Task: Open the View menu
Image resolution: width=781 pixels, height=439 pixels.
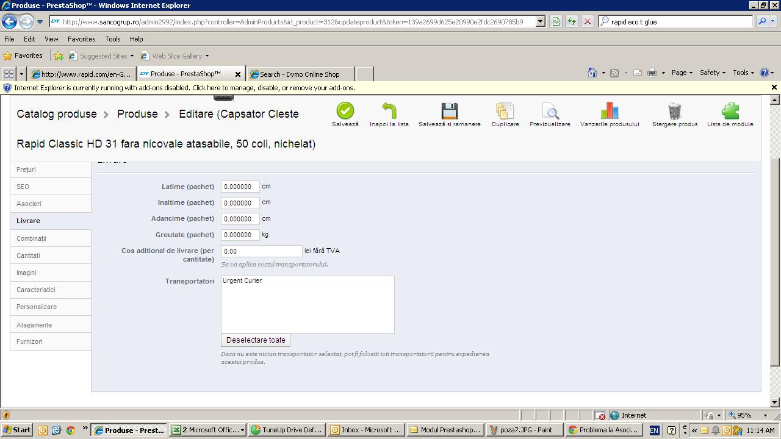Action: pyautogui.click(x=51, y=38)
